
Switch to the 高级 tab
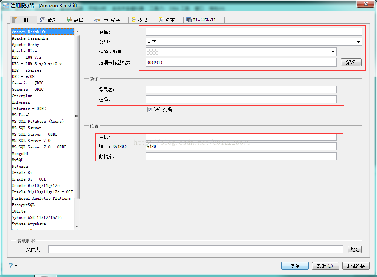(78, 20)
